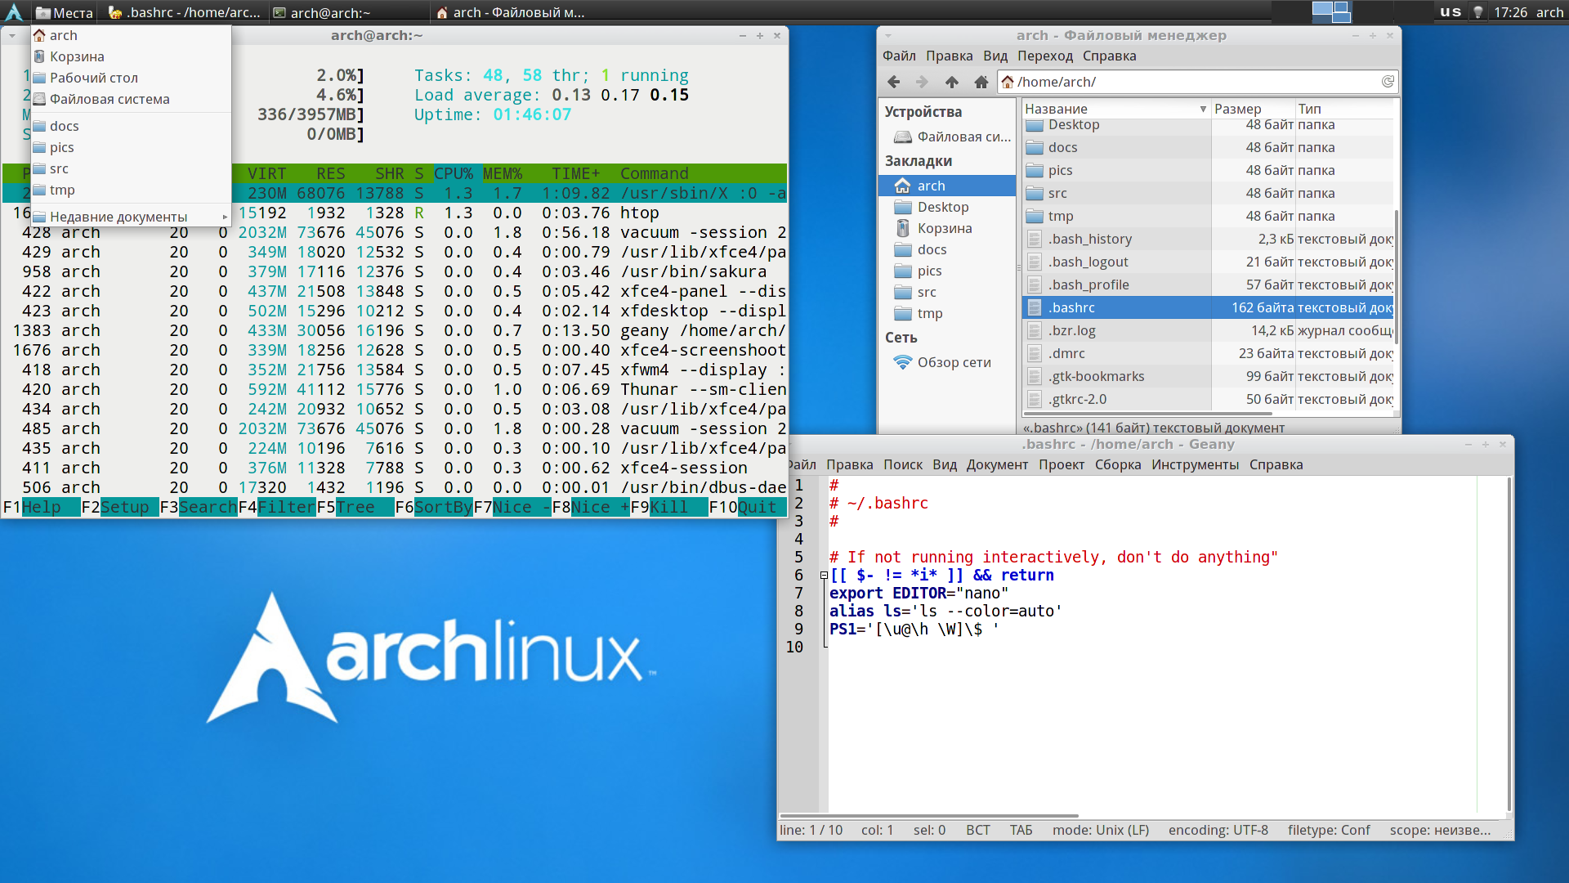Click the docs folder icon in file list
The image size is (1569, 883).
tap(1035, 147)
